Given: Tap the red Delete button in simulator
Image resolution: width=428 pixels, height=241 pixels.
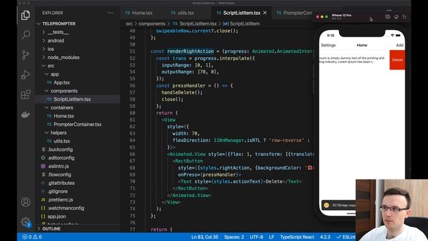Looking at the screenshot, I should [397, 60].
